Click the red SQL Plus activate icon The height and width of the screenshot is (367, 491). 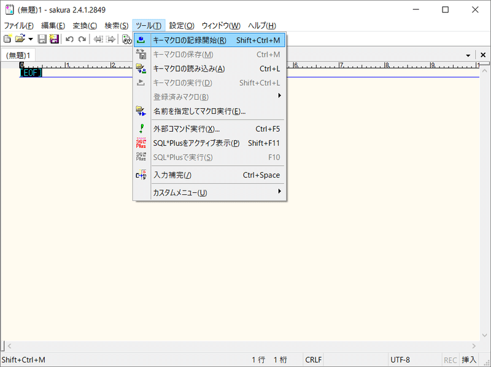[x=141, y=143]
